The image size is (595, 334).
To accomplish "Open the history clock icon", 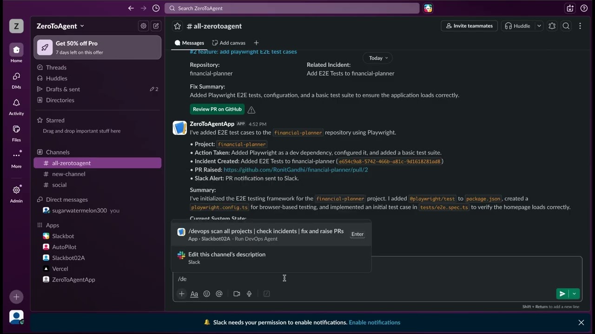I will pyautogui.click(x=156, y=8).
